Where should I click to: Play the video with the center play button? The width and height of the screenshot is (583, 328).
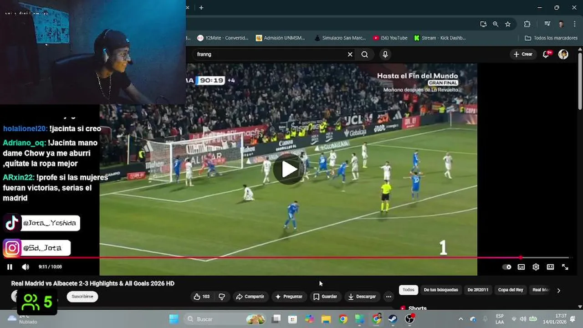point(289,169)
